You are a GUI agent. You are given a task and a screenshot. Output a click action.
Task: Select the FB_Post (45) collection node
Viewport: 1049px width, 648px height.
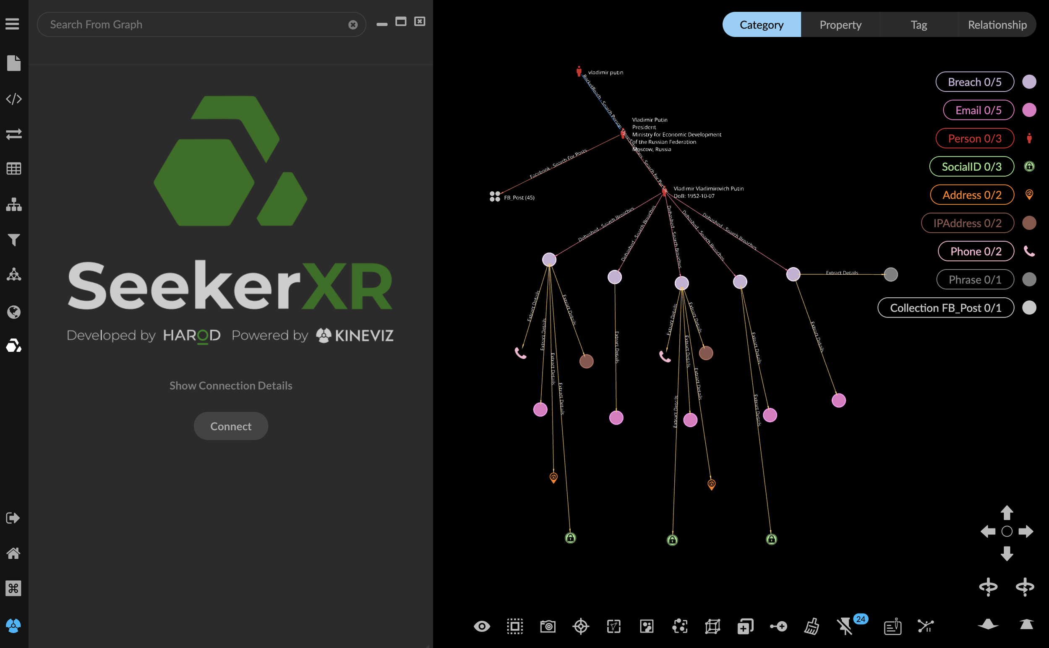point(495,197)
